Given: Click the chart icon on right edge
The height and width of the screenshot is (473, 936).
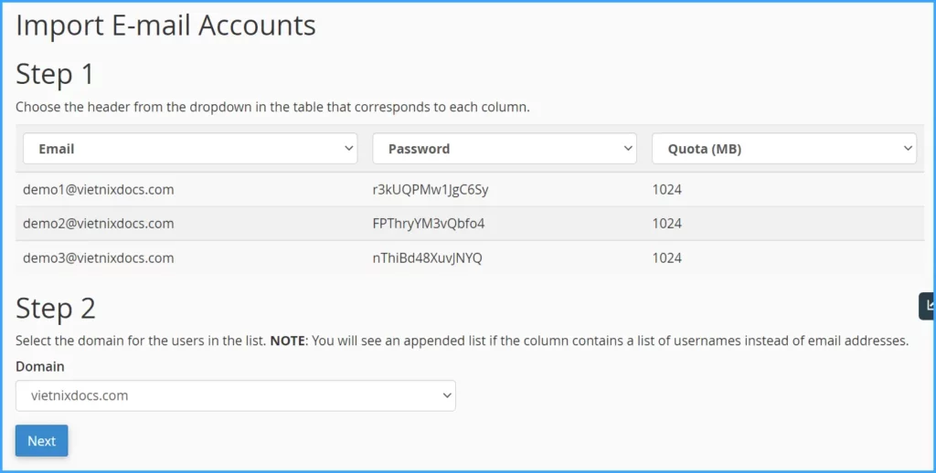Looking at the screenshot, I should point(928,306).
